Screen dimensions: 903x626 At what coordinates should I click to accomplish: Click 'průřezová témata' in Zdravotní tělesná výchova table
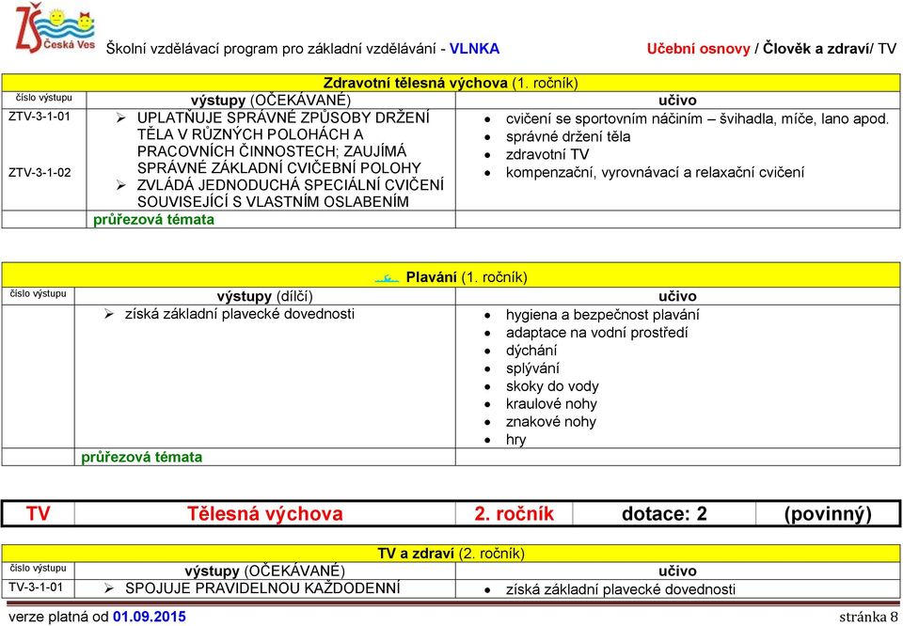coord(153,219)
